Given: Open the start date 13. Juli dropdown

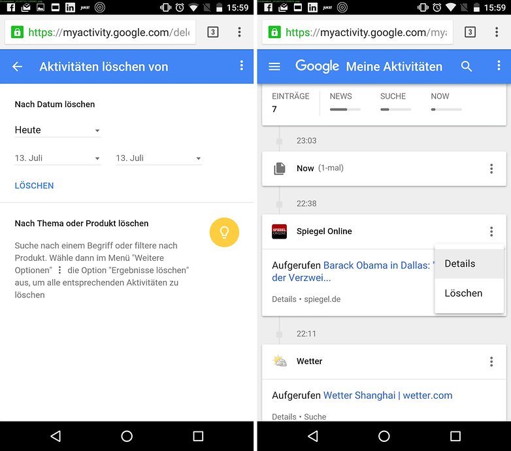Looking at the screenshot, I should pyautogui.click(x=58, y=158).
